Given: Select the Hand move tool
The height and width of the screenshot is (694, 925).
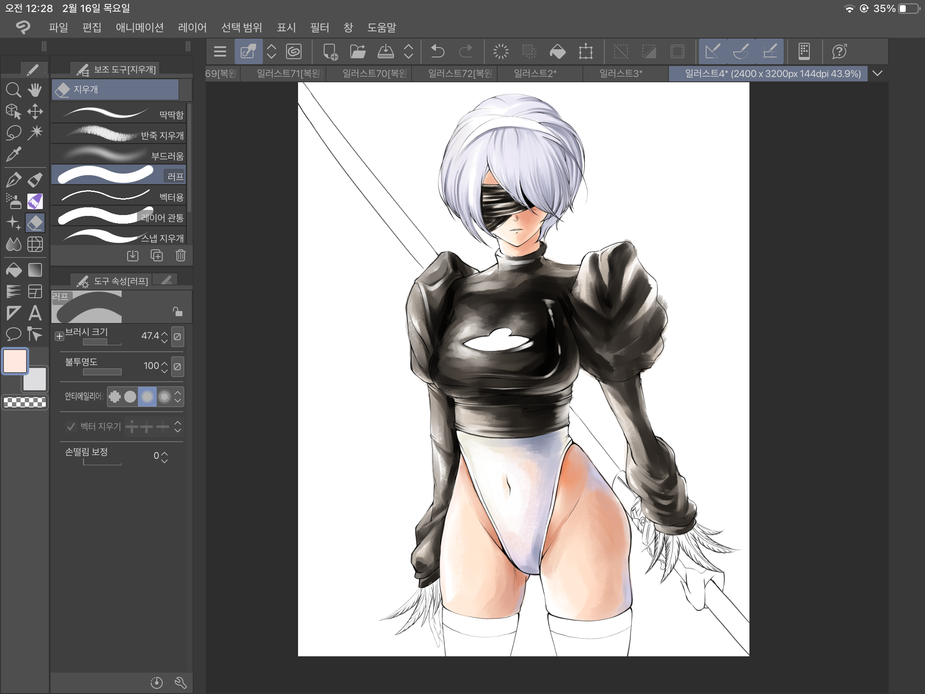Looking at the screenshot, I should tap(35, 90).
